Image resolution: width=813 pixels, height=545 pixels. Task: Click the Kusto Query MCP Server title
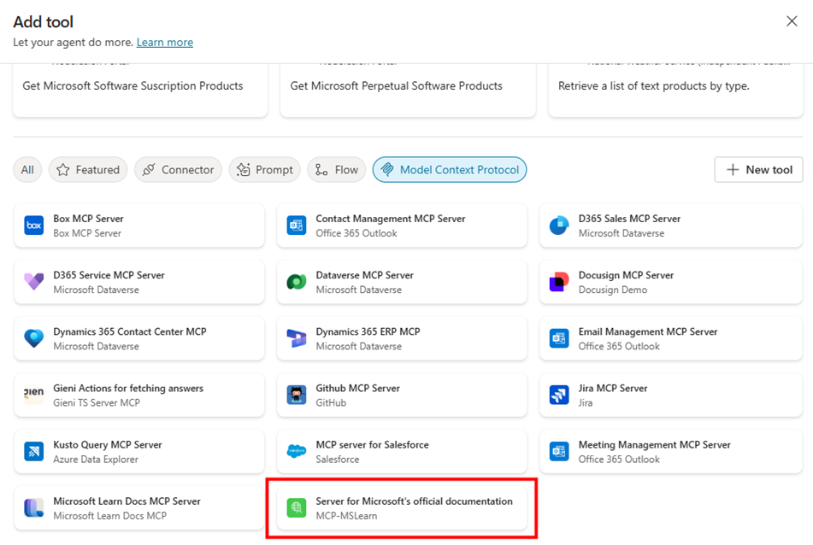108,444
